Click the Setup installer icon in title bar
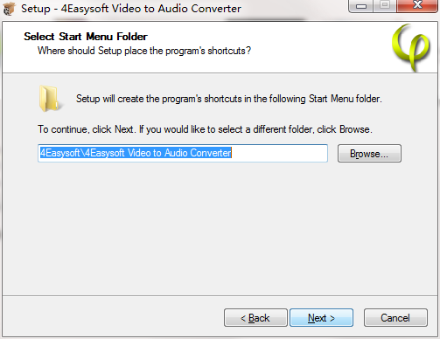This screenshot has width=440, height=339. [x=9, y=8]
